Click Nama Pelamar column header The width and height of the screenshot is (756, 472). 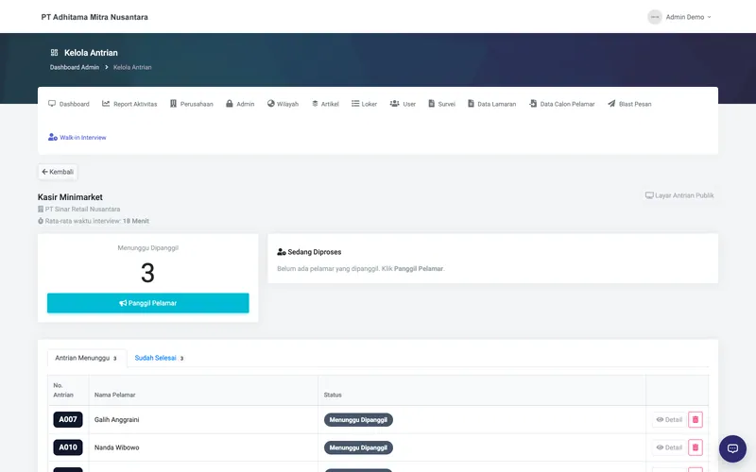point(114,395)
